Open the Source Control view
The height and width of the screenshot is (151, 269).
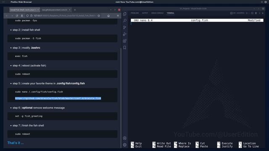125,27
